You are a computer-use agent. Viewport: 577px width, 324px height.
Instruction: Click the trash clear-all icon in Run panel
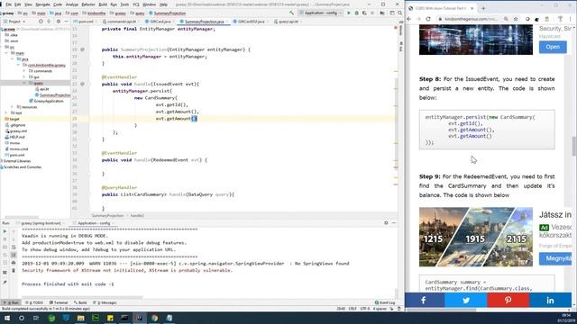pos(14,271)
